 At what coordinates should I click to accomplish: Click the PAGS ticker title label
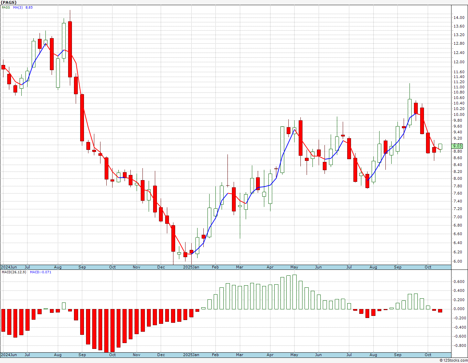pyautogui.click(x=9, y=2)
